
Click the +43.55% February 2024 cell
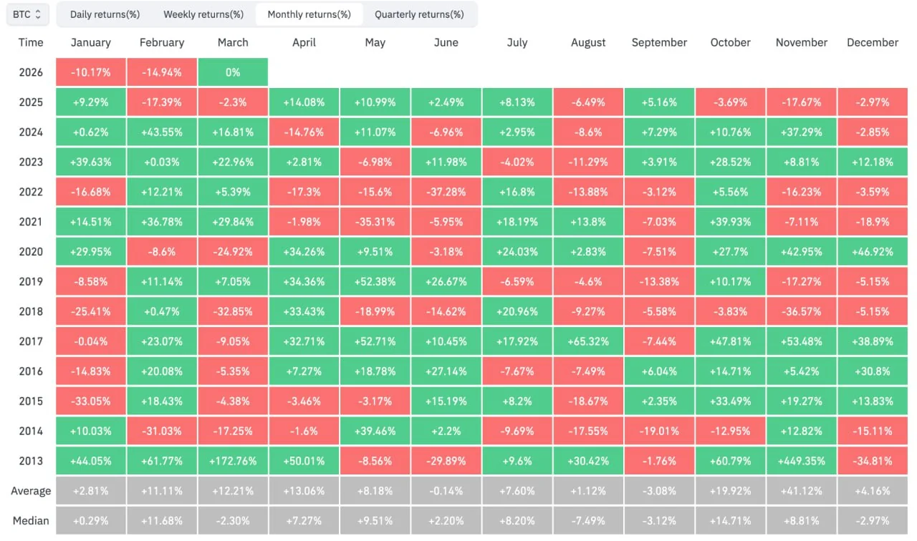(x=162, y=132)
